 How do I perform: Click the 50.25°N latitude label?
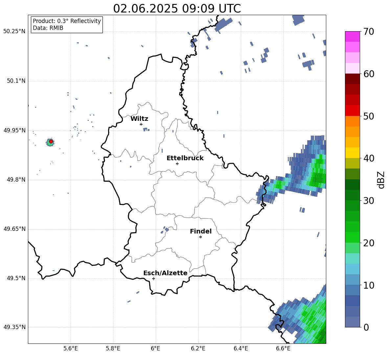(x=14, y=32)
